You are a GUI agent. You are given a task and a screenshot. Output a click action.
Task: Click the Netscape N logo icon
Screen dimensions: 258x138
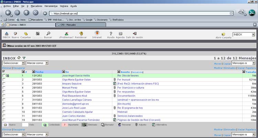coord(252,13)
